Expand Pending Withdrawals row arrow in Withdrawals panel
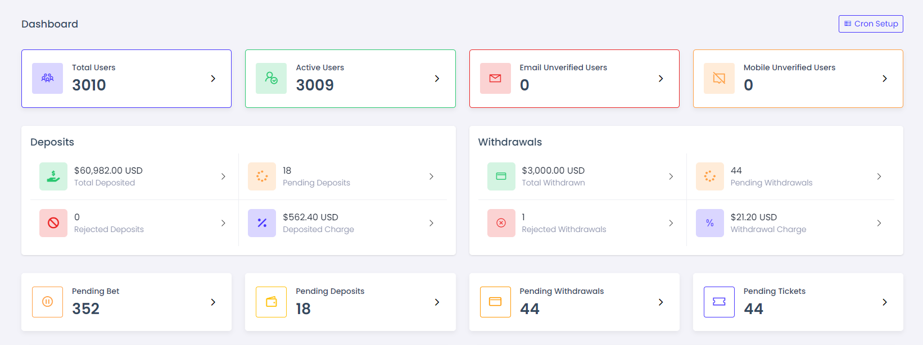 [x=879, y=176]
